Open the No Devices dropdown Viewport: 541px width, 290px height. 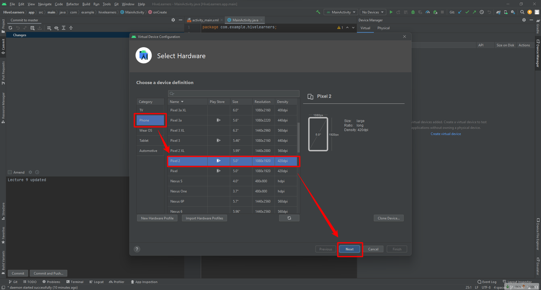[x=373, y=12]
